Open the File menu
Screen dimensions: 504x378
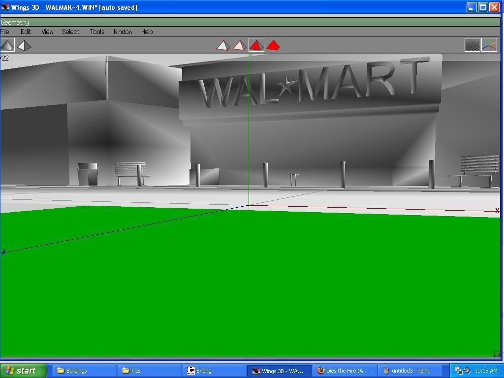click(5, 31)
